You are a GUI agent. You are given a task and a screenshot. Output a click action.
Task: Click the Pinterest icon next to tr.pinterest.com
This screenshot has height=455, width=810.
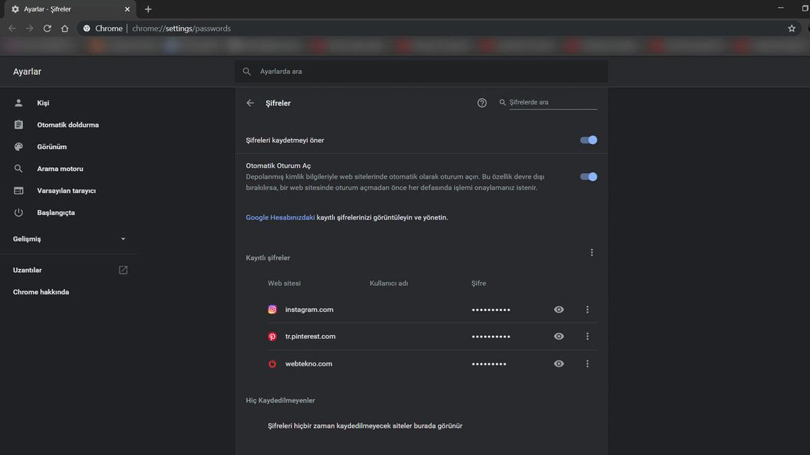tap(272, 336)
